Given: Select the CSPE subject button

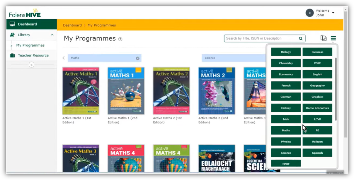Looking at the screenshot, I should coord(317,63).
